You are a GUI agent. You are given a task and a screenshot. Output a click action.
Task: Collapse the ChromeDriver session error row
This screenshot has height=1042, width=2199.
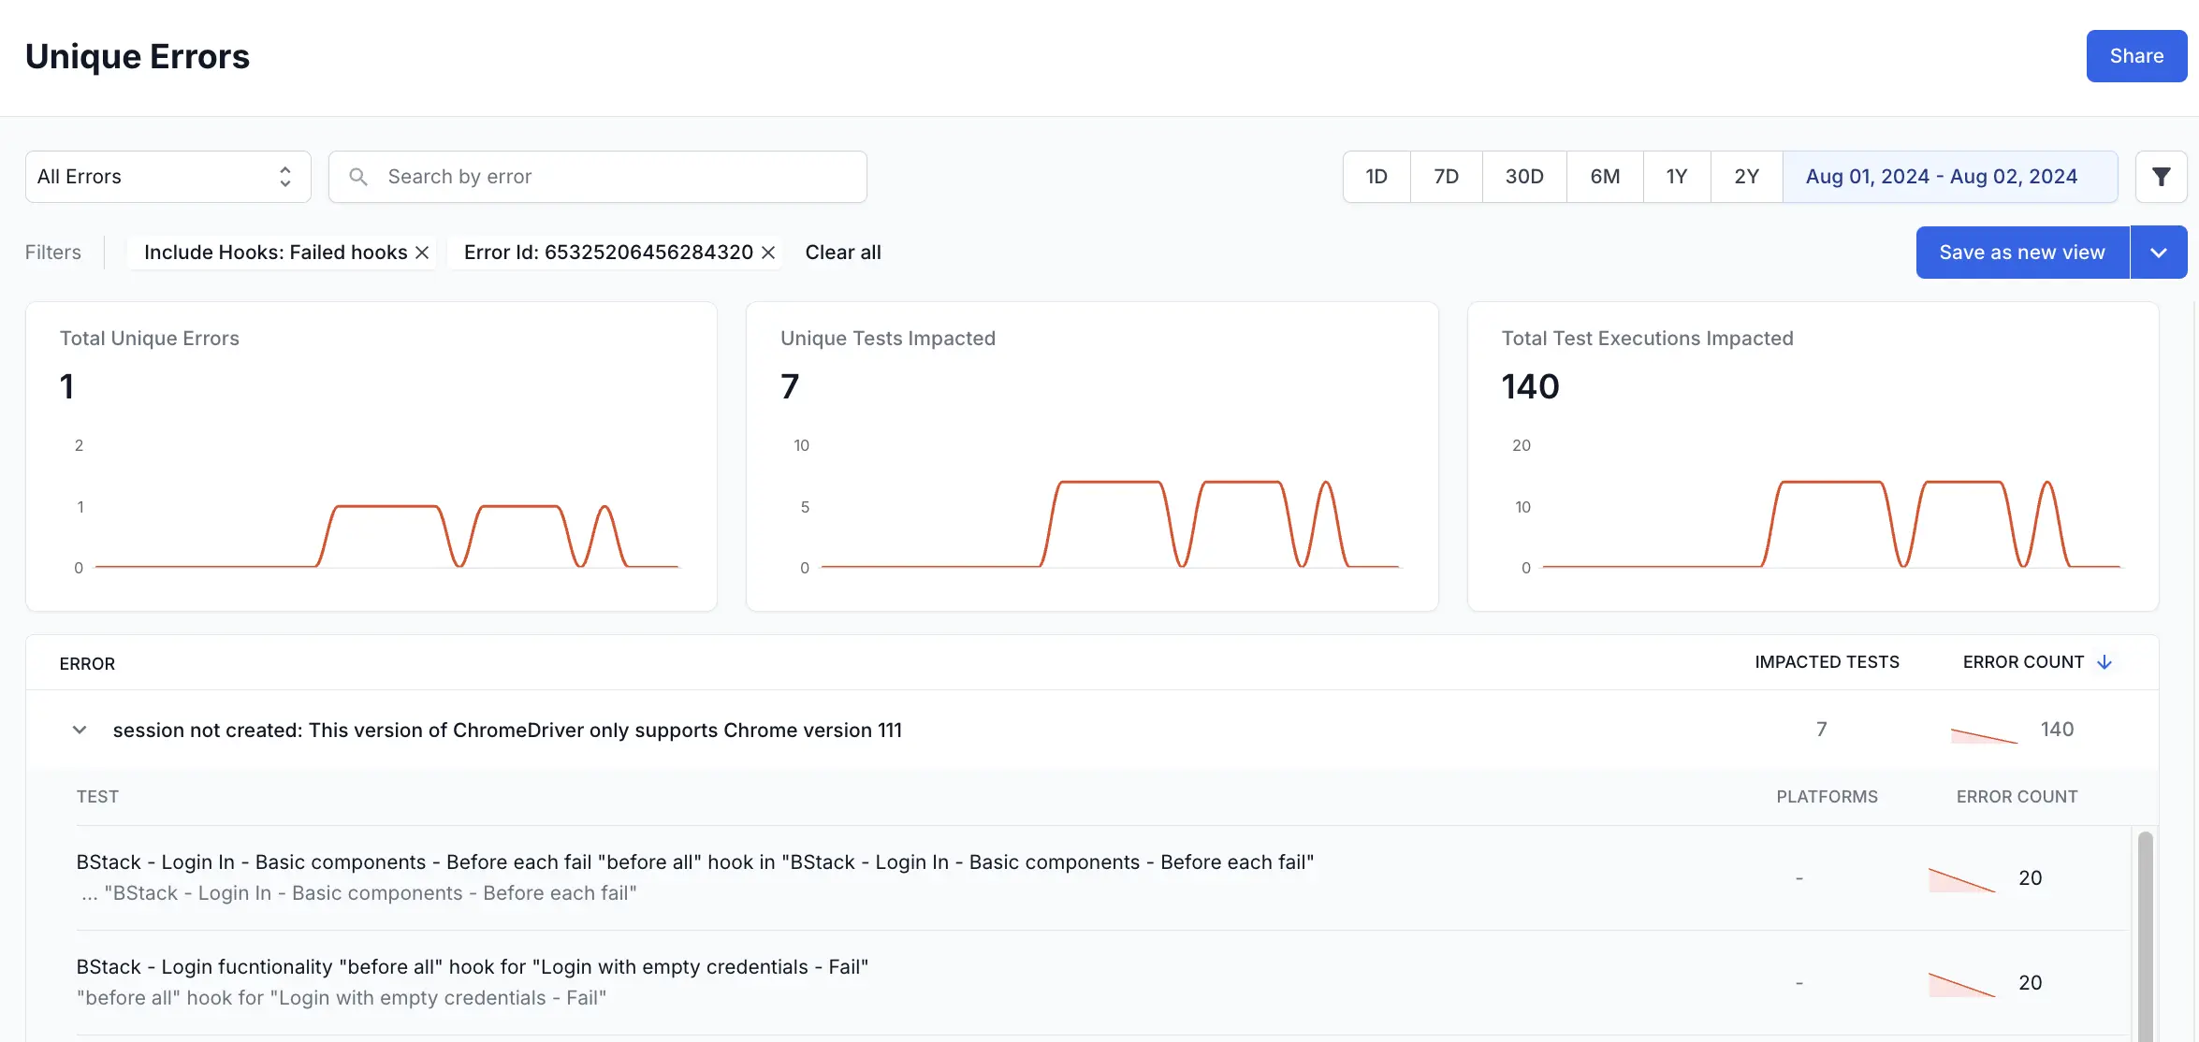pyautogui.click(x=80, y=730)
